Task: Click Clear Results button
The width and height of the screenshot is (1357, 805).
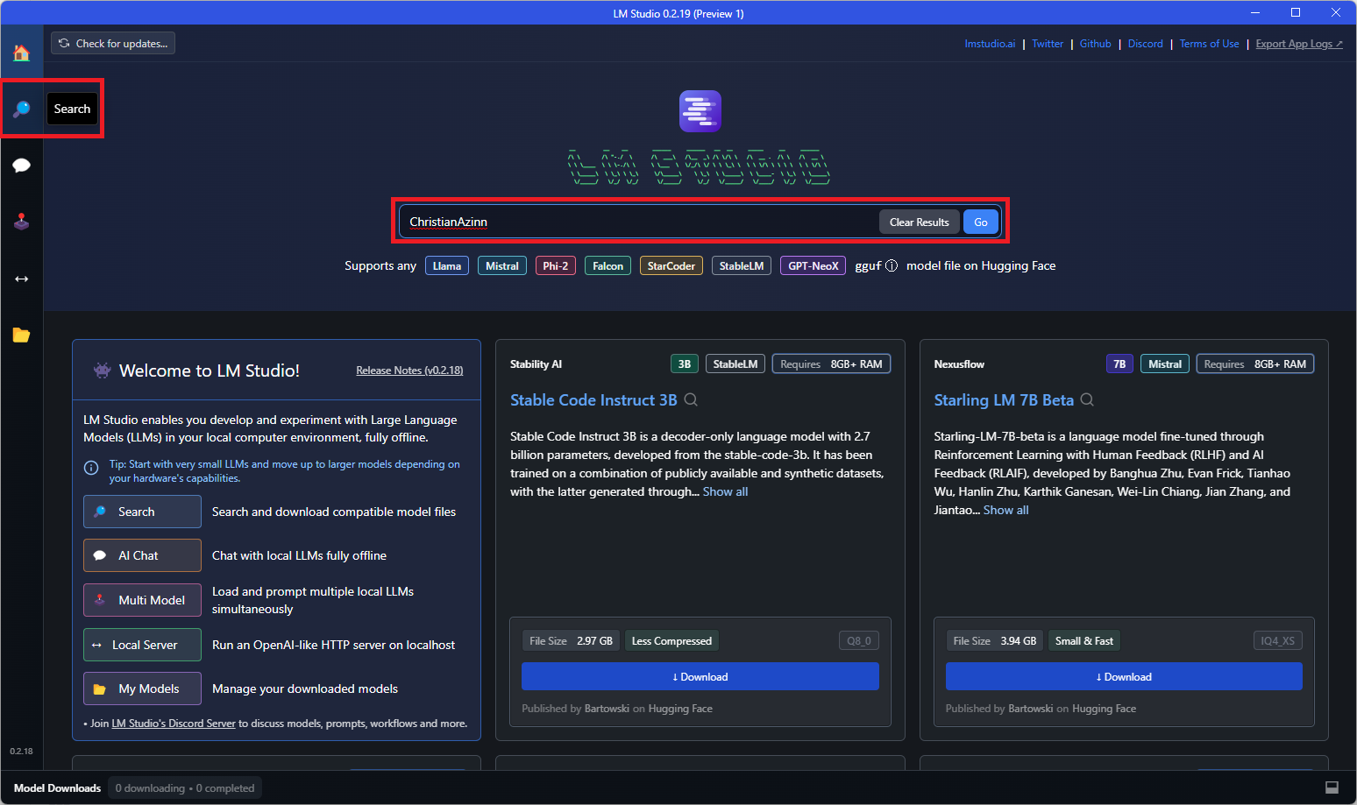Action: 919,222
